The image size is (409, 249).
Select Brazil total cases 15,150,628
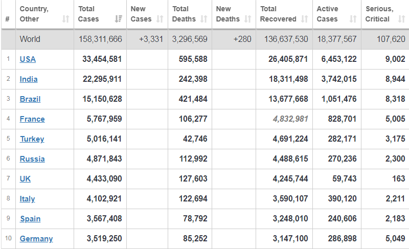tap(102, 99)
